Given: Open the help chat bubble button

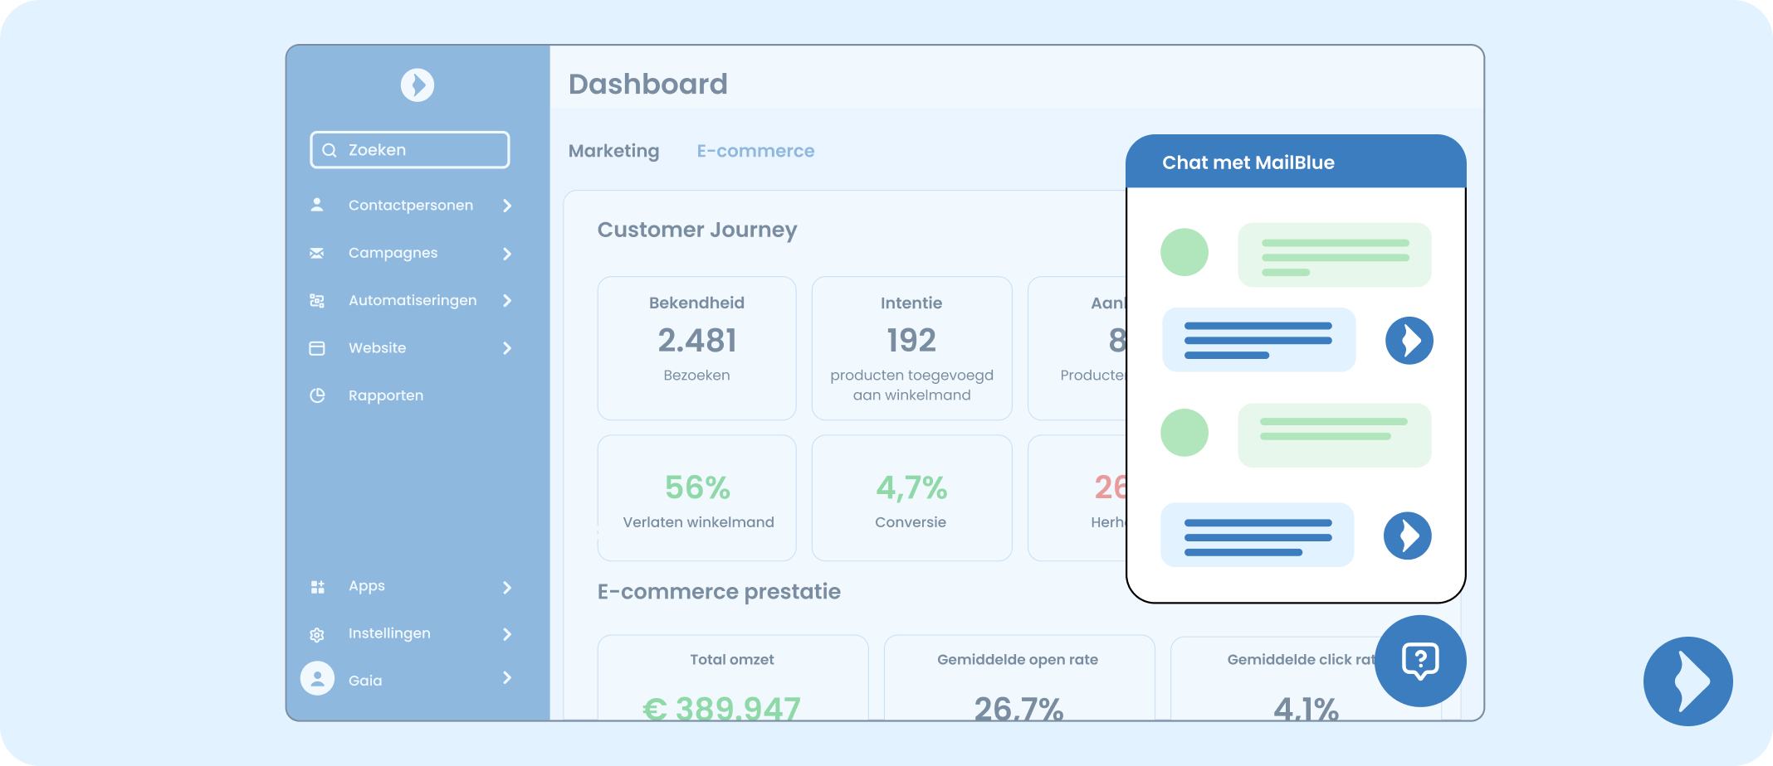Looking at the screenshot, I should tap(1420, 661).
